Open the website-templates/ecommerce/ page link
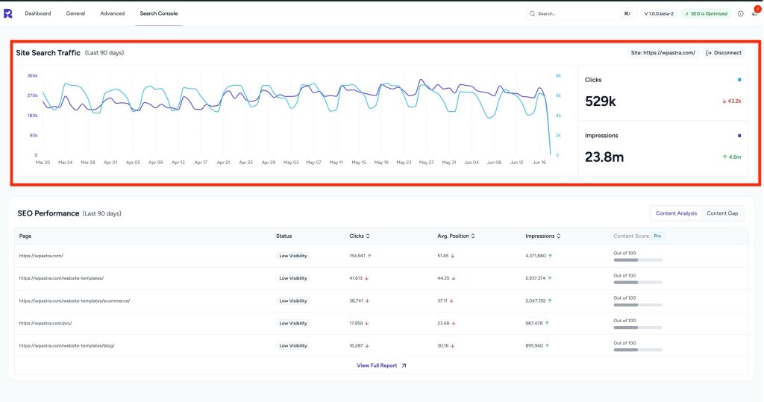This screenshot has width=764, height=402. tap(75, 301)
